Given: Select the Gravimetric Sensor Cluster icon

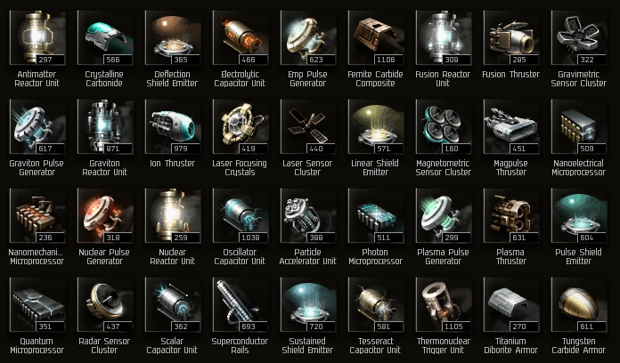Looking at the screenshot, I should (579, 38).
